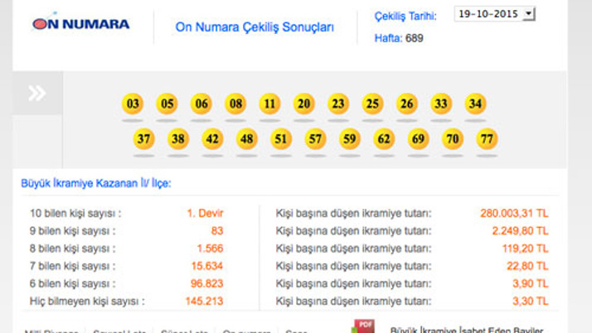Select lottery ball number 48
Screen dimensions: 592x333
click(247, 139)
